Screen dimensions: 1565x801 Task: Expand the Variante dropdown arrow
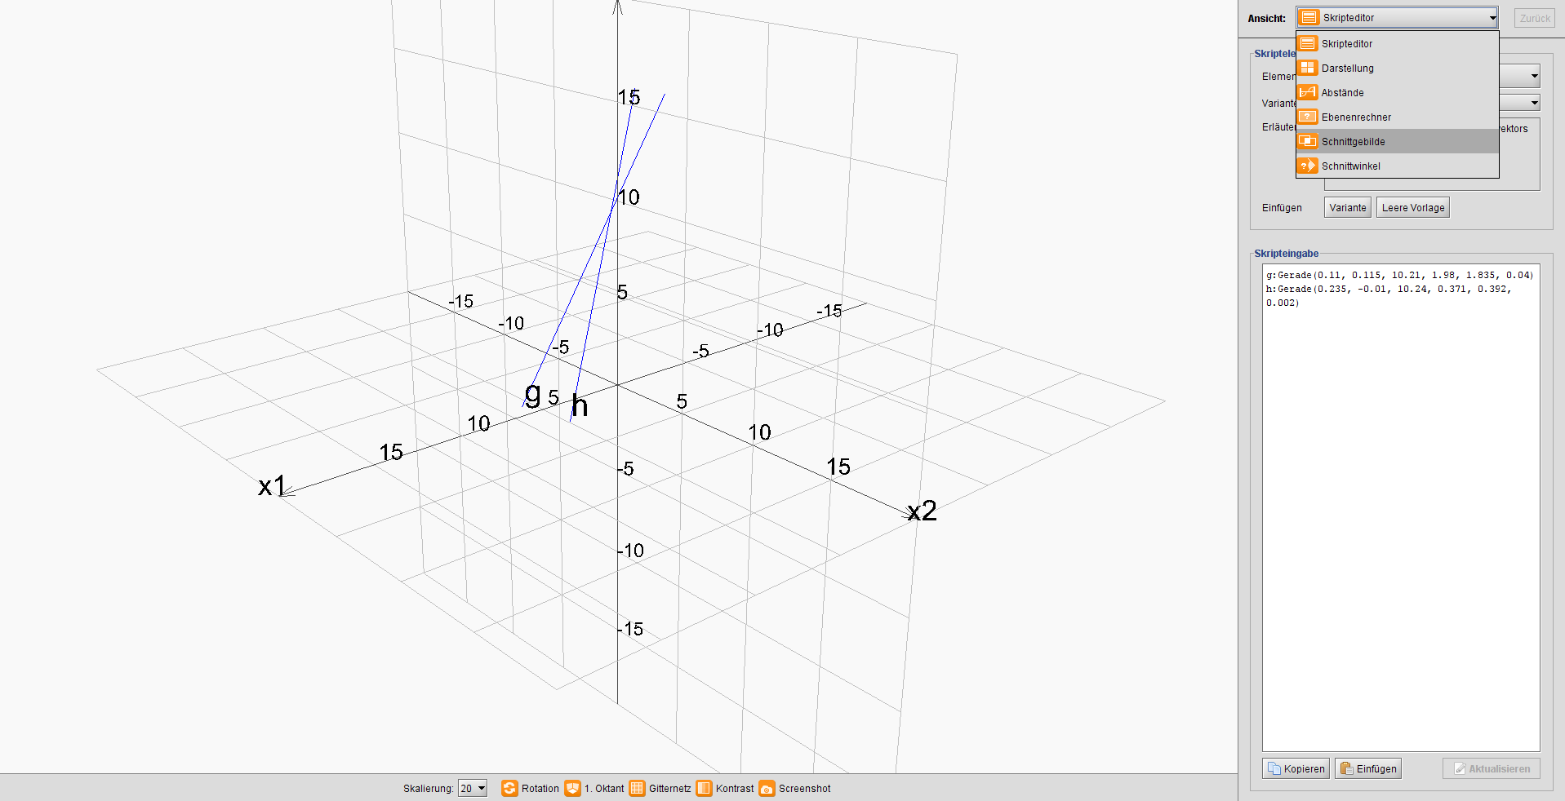[x=1534, y=103]
